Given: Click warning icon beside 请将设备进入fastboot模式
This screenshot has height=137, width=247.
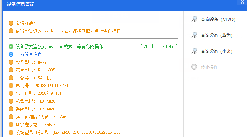Looking at the screenshot, I should pos(11,31).
